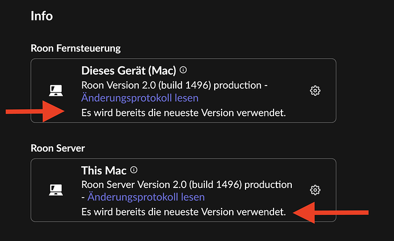Click server card's neueste Version status text
The image size is (394, 241).
click(x=183, y=212)
